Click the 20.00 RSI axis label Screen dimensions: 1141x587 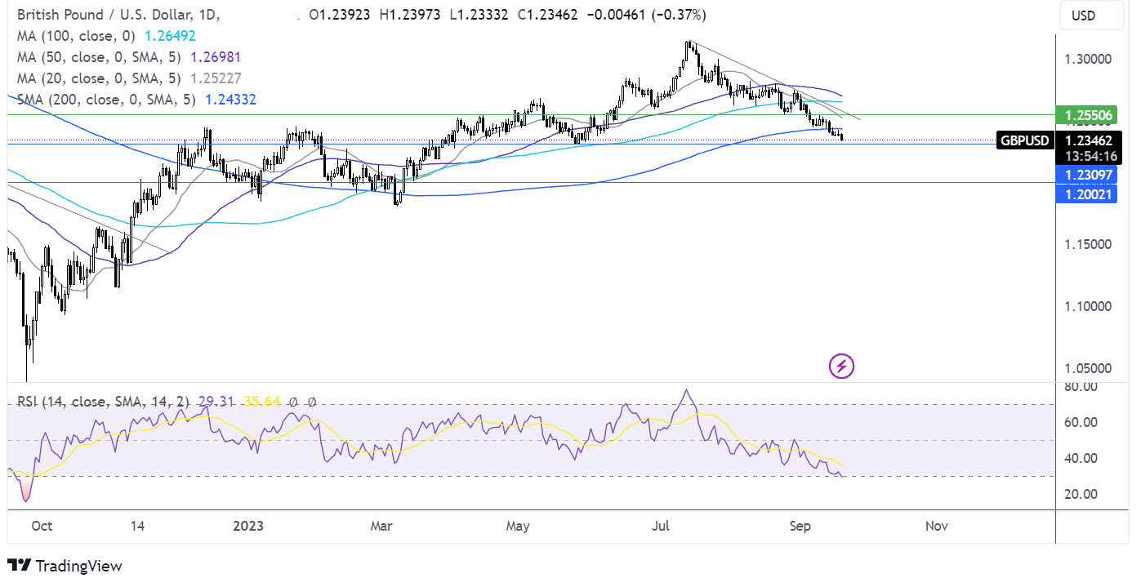[1080, 494]
